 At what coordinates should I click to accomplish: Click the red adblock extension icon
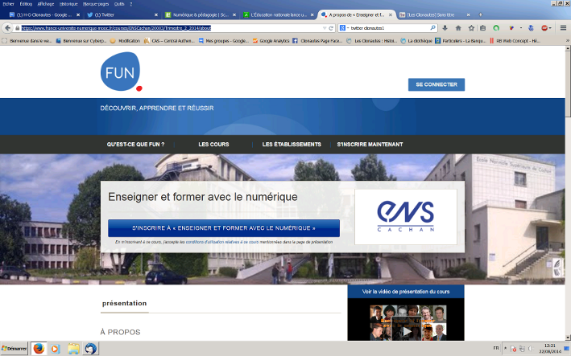click(x=544, y=28)
